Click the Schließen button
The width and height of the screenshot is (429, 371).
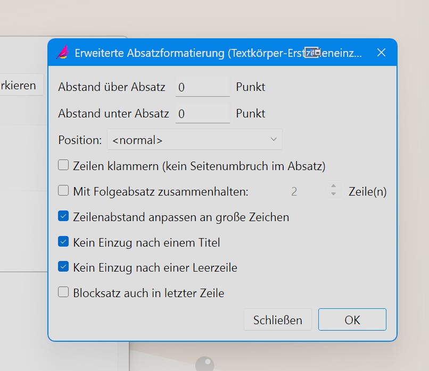277,319
